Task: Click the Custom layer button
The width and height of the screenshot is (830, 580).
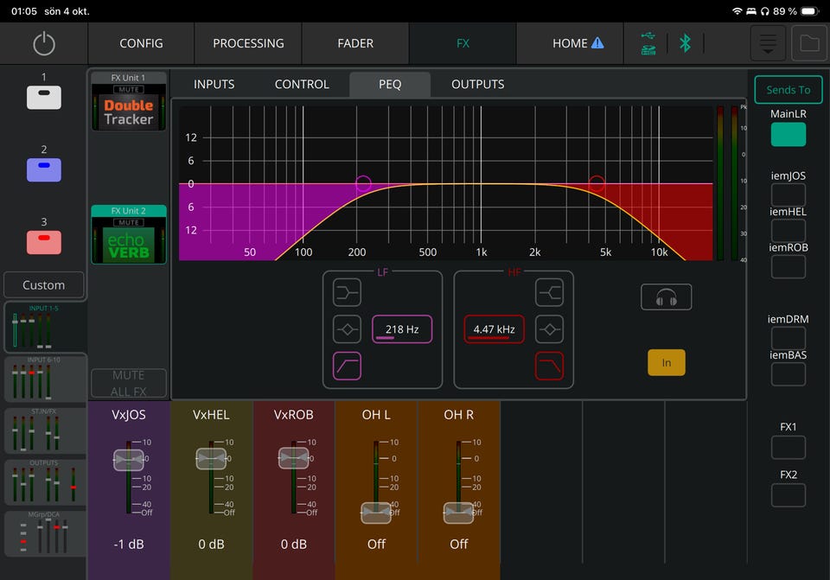Action: pyautogui.click(x=44, y=284)
